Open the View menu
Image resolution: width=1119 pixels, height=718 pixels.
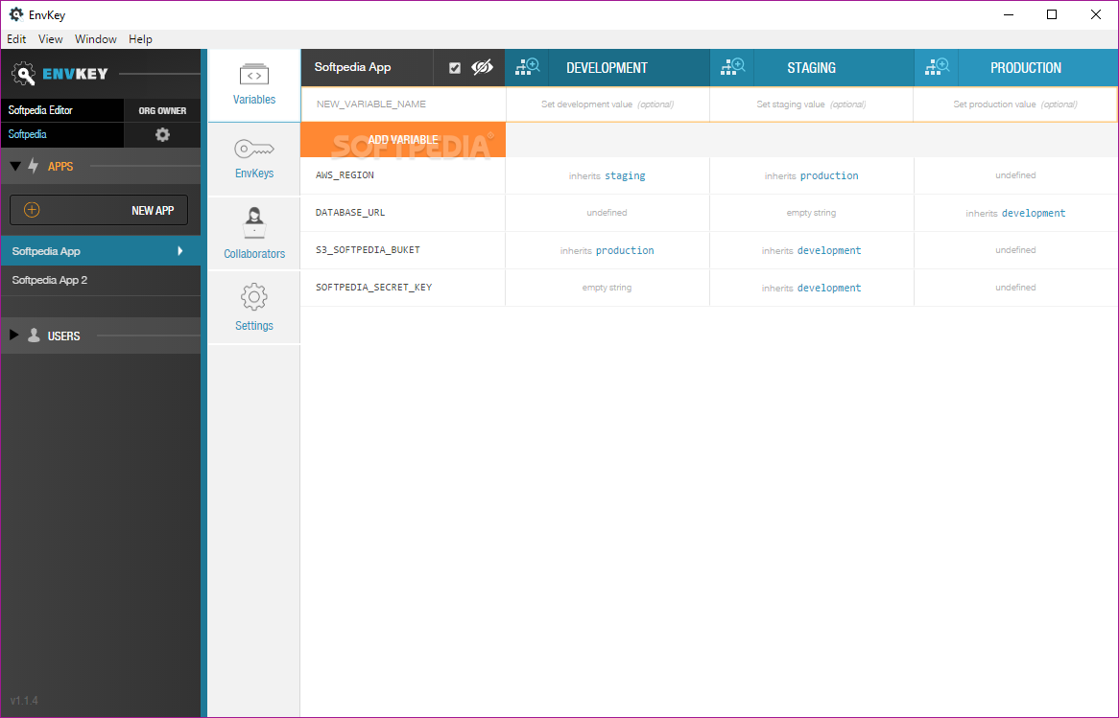point(51,39)
